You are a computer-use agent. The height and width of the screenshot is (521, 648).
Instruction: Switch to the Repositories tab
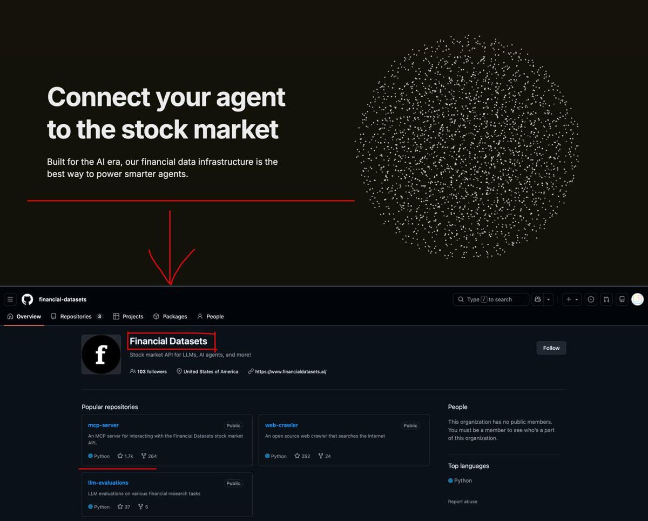[77, 317]
